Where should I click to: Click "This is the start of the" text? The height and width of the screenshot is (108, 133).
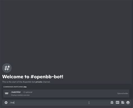12,82
